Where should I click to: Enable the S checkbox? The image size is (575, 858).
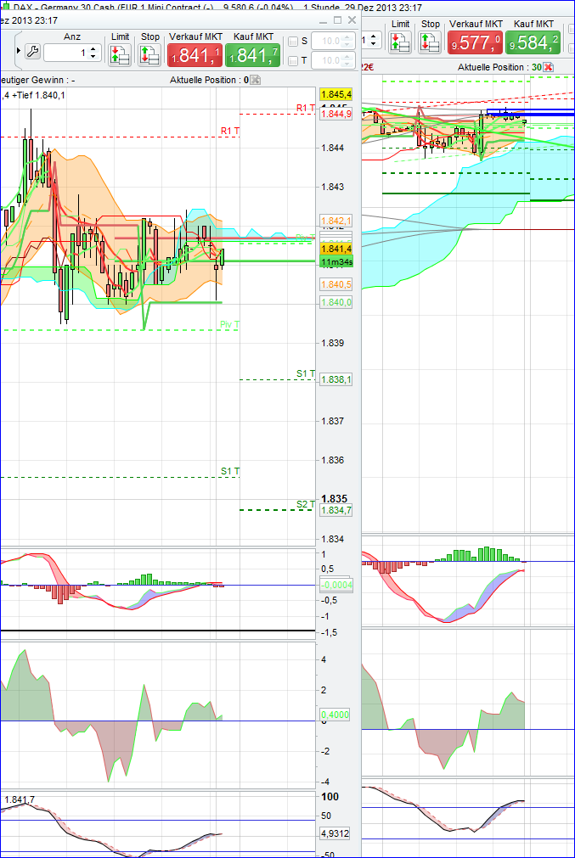294,41
